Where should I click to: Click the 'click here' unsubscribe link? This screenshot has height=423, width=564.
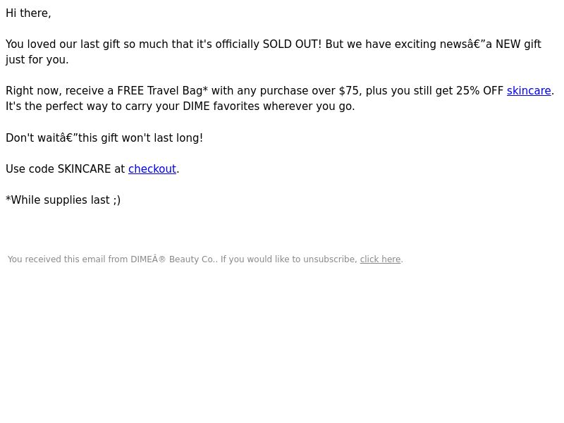[x=380, y=259]
